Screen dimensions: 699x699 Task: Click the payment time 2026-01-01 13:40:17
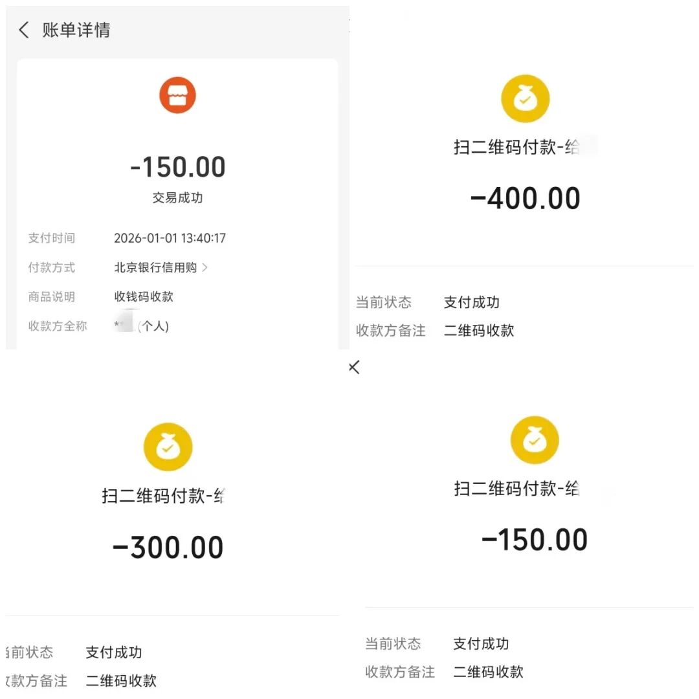click(x=170, y=238)
